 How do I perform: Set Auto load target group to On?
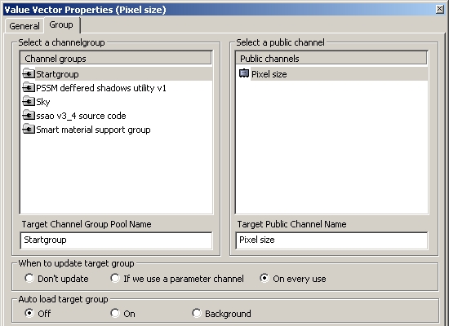pyautogui.click(x=115, y=313)
